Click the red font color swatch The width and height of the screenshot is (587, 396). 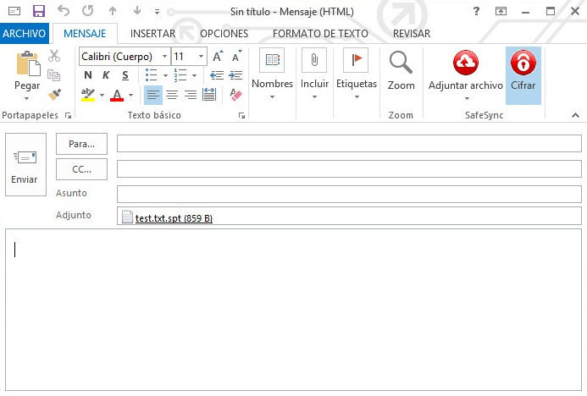click(x=117, y=95)
